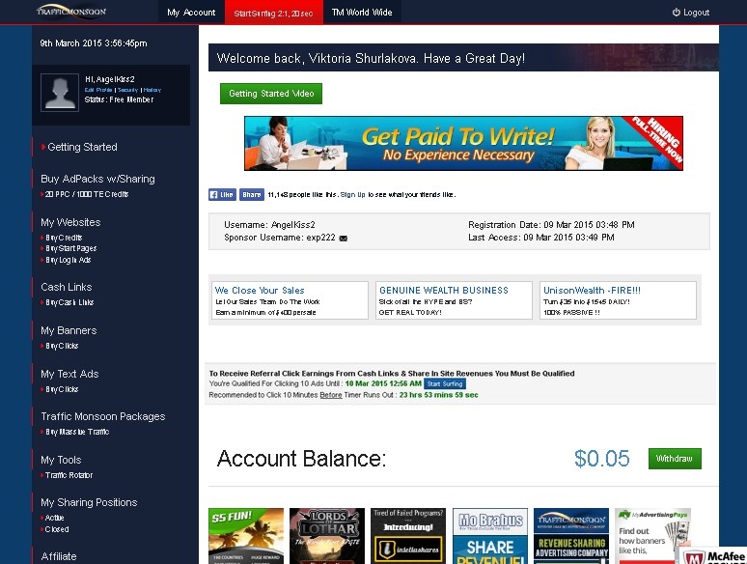Open the Start Surfing tab
This screenshot has width=747, height=564.
(x=273, y=13)
